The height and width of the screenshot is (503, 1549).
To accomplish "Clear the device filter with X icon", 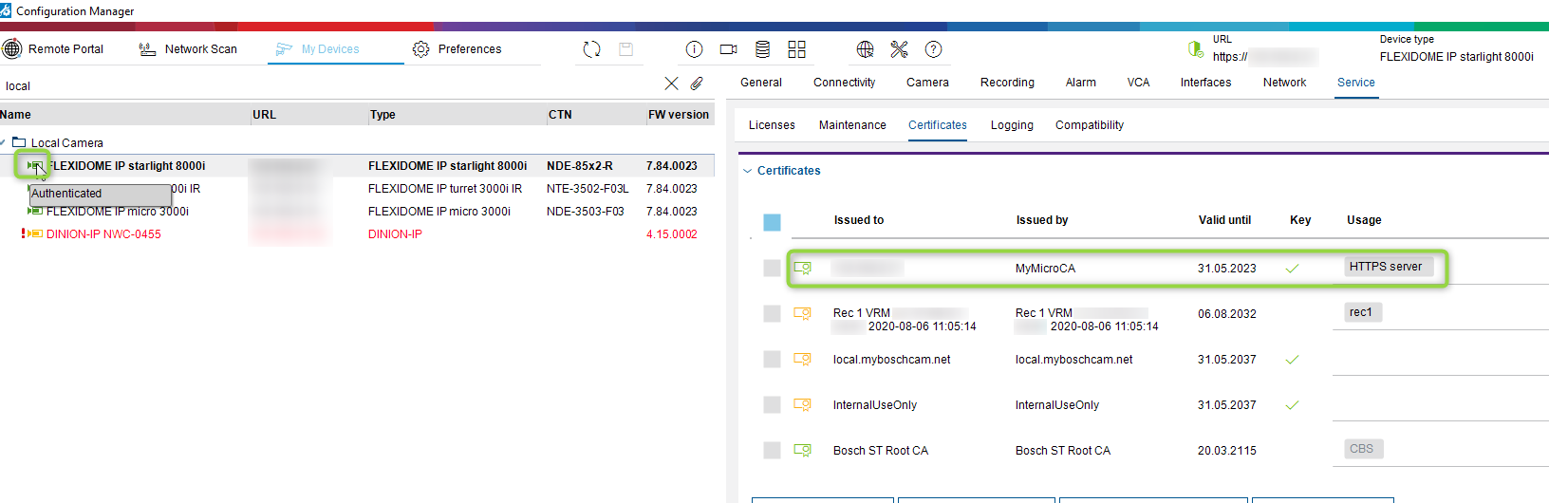I will [x=671, y=84].
